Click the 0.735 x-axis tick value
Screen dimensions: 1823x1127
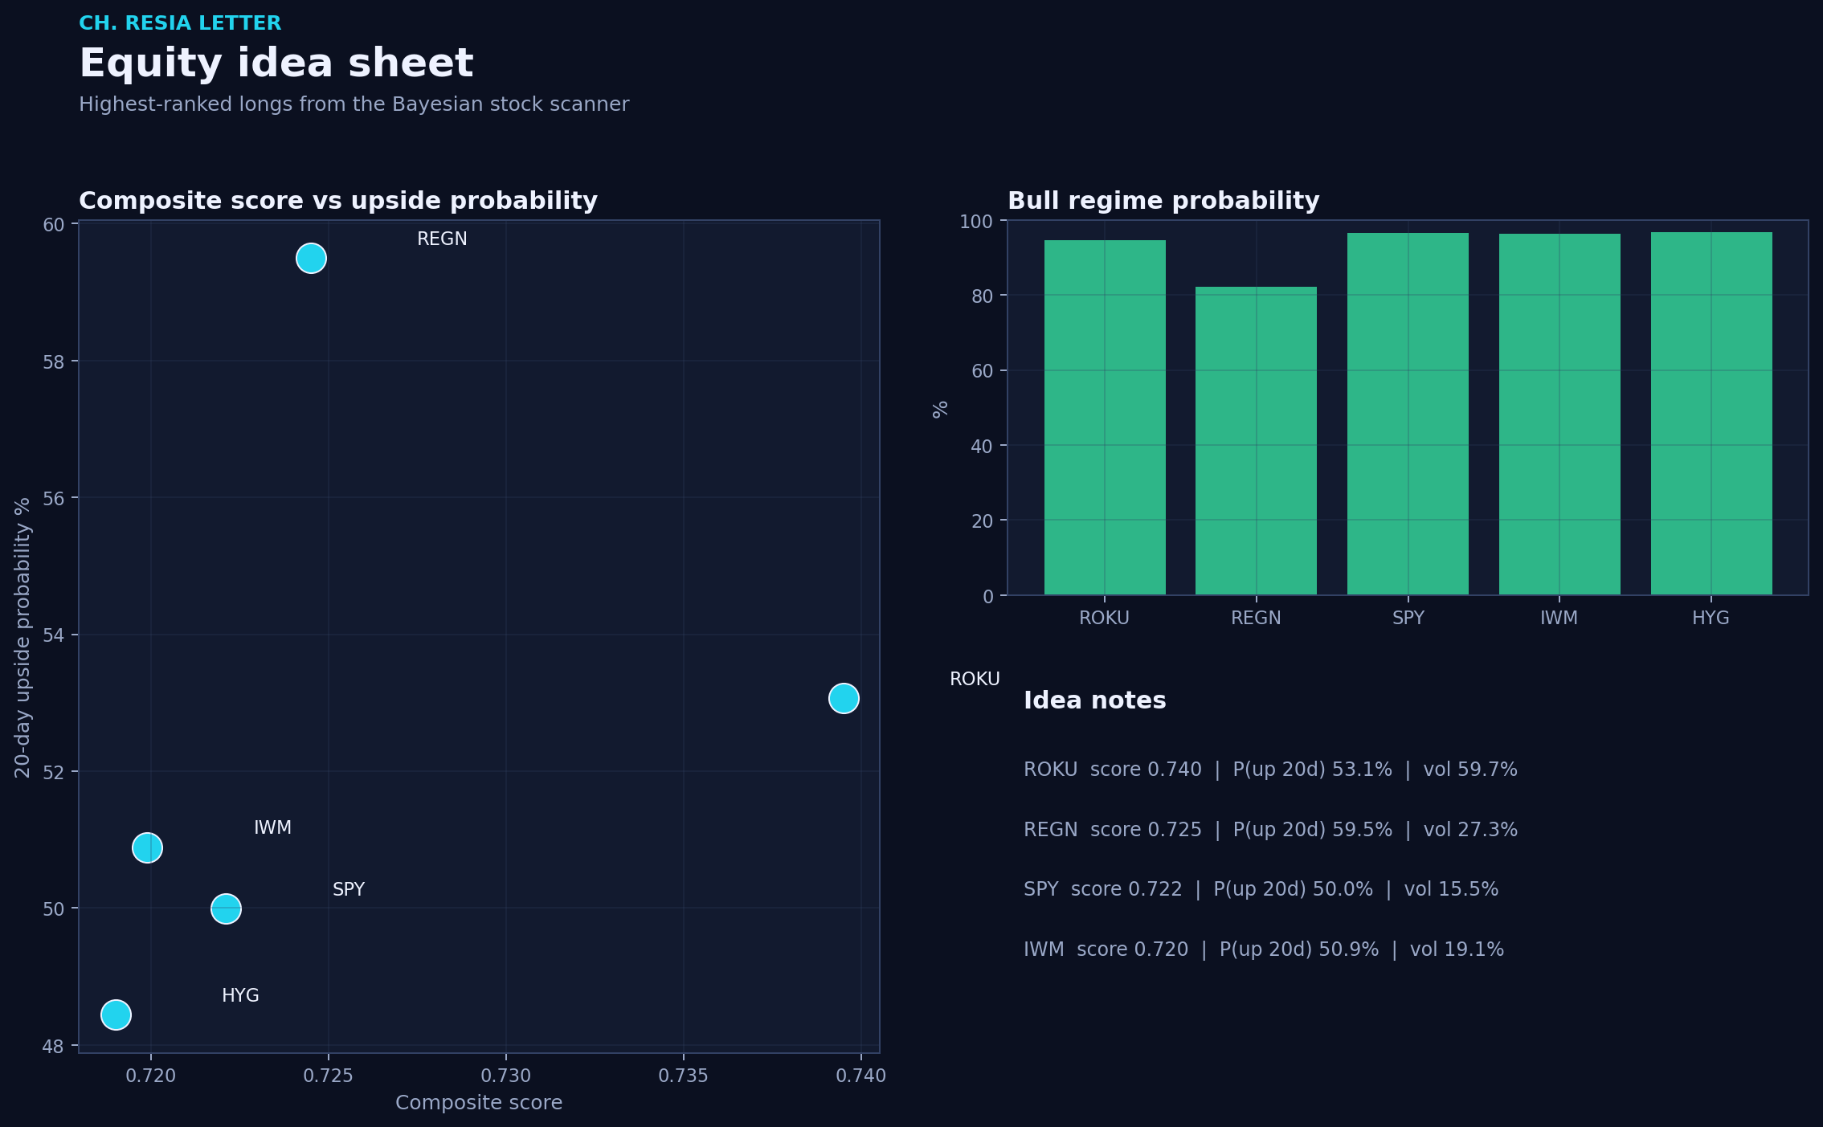click(x=683, y=1076)
